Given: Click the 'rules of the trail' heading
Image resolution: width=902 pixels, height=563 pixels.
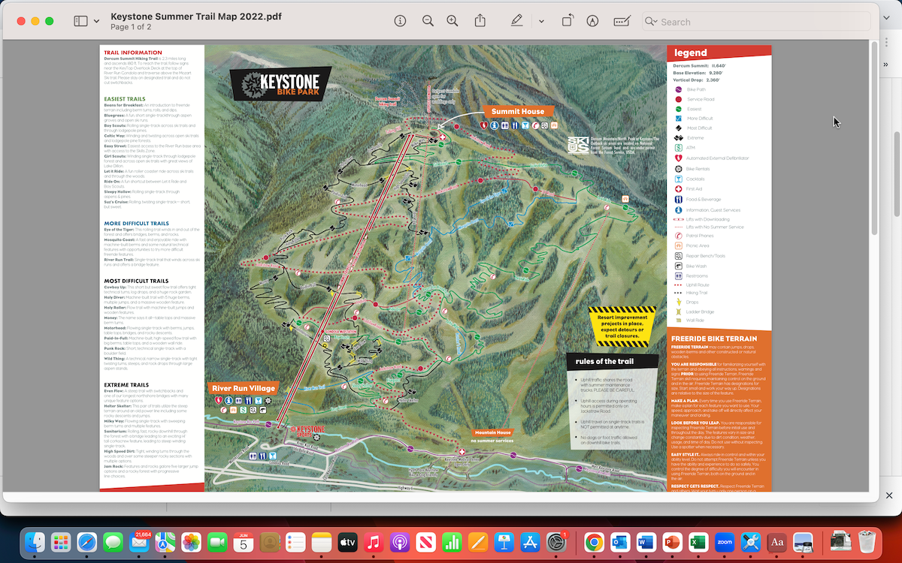Looking at the screenshot, I should [x=604, y=362].
